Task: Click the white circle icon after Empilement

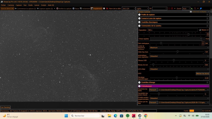Action: pyautogui.click(x=104, y=8)
